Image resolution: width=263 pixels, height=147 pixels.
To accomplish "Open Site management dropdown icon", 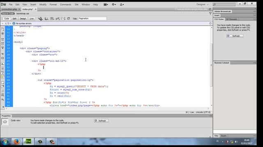I will 122,4.
